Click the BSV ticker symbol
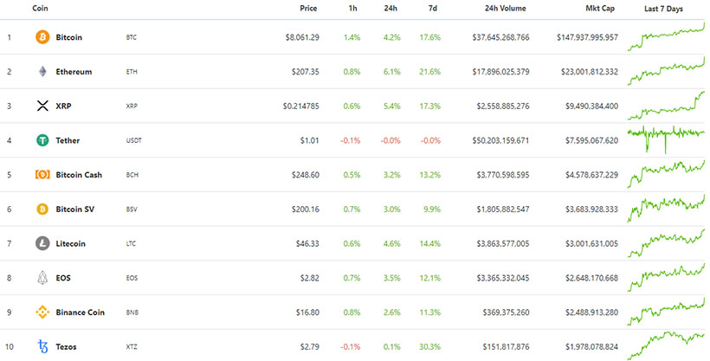Image resolution: width=710 pixels, height=361 pixels. point(132,210)
